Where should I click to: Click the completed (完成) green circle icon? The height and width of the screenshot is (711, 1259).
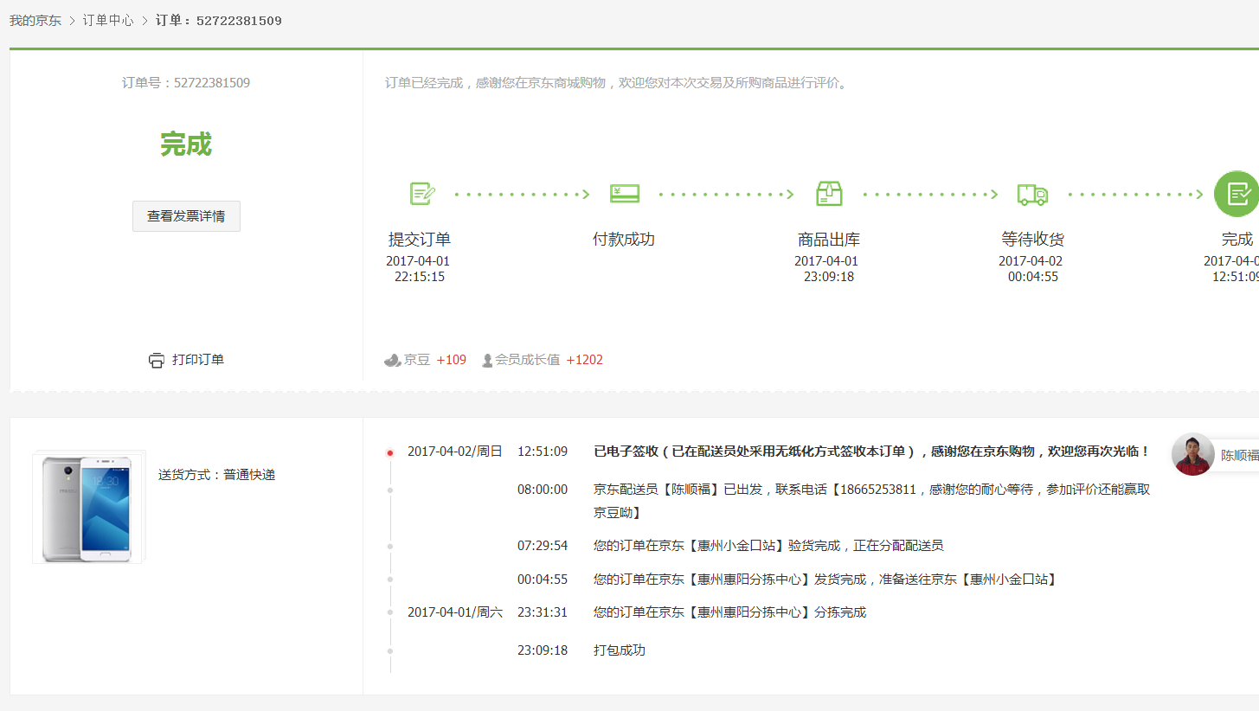[1237, 194]
